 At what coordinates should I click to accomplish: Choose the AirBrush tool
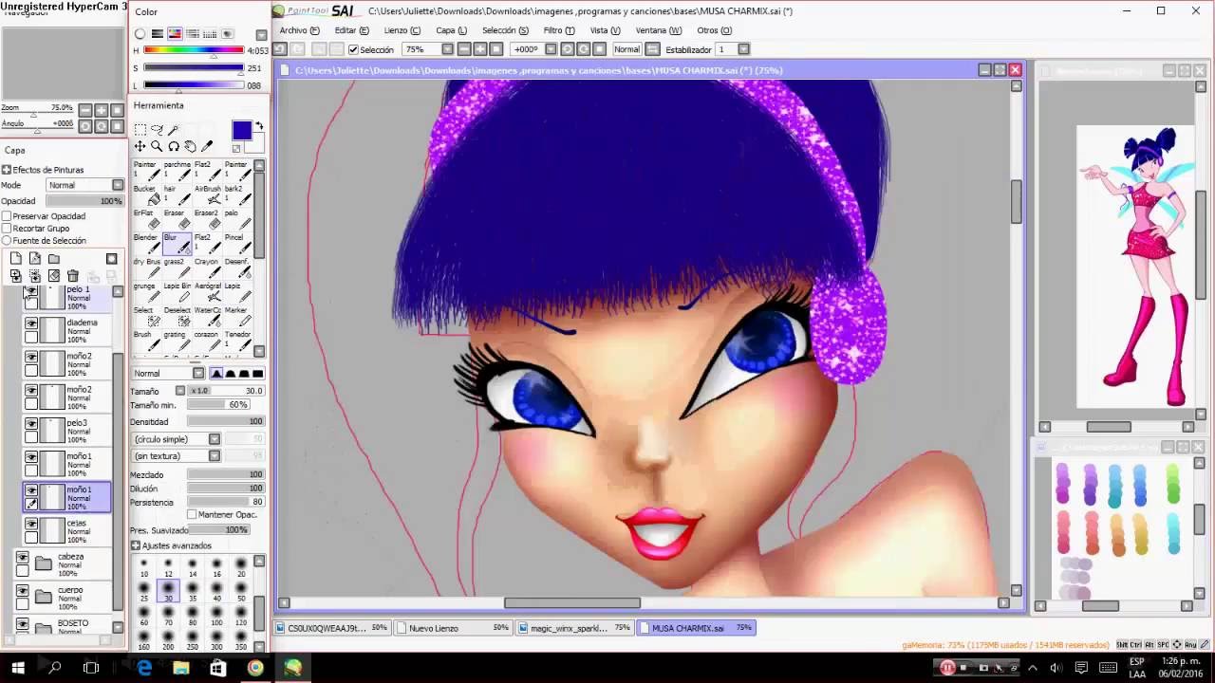click(x=208, y=195)
